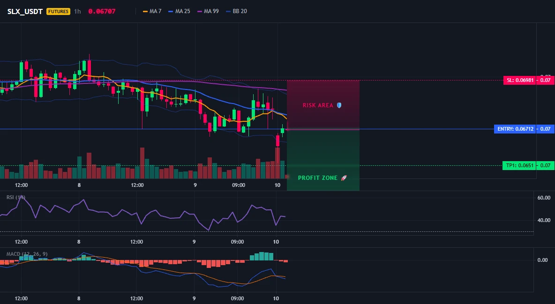Image resolution: width=555 pixels, height=304 pixels.
Task: Click the RSI (14) indicator label
Action: (16, 197)
